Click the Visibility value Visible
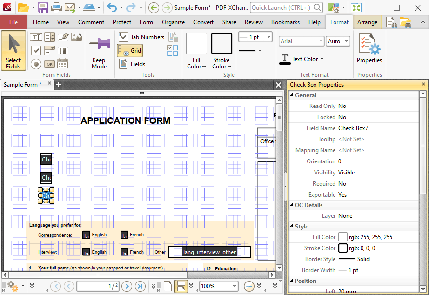The height and width of the screenshot is (295, 429). click(347, 173)
